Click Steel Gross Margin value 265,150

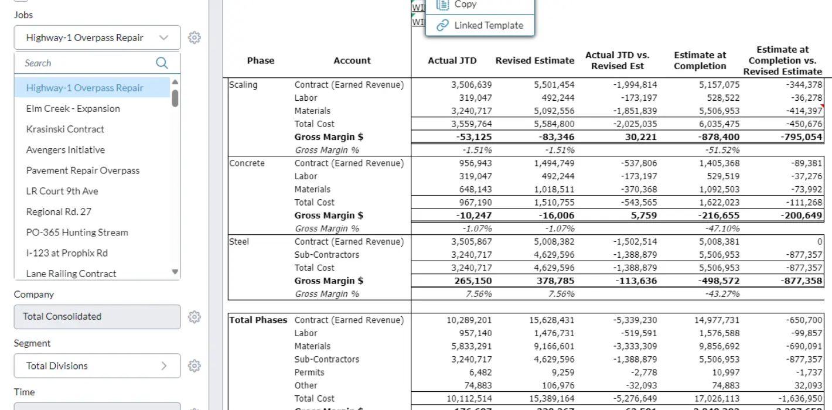(473, 281)
